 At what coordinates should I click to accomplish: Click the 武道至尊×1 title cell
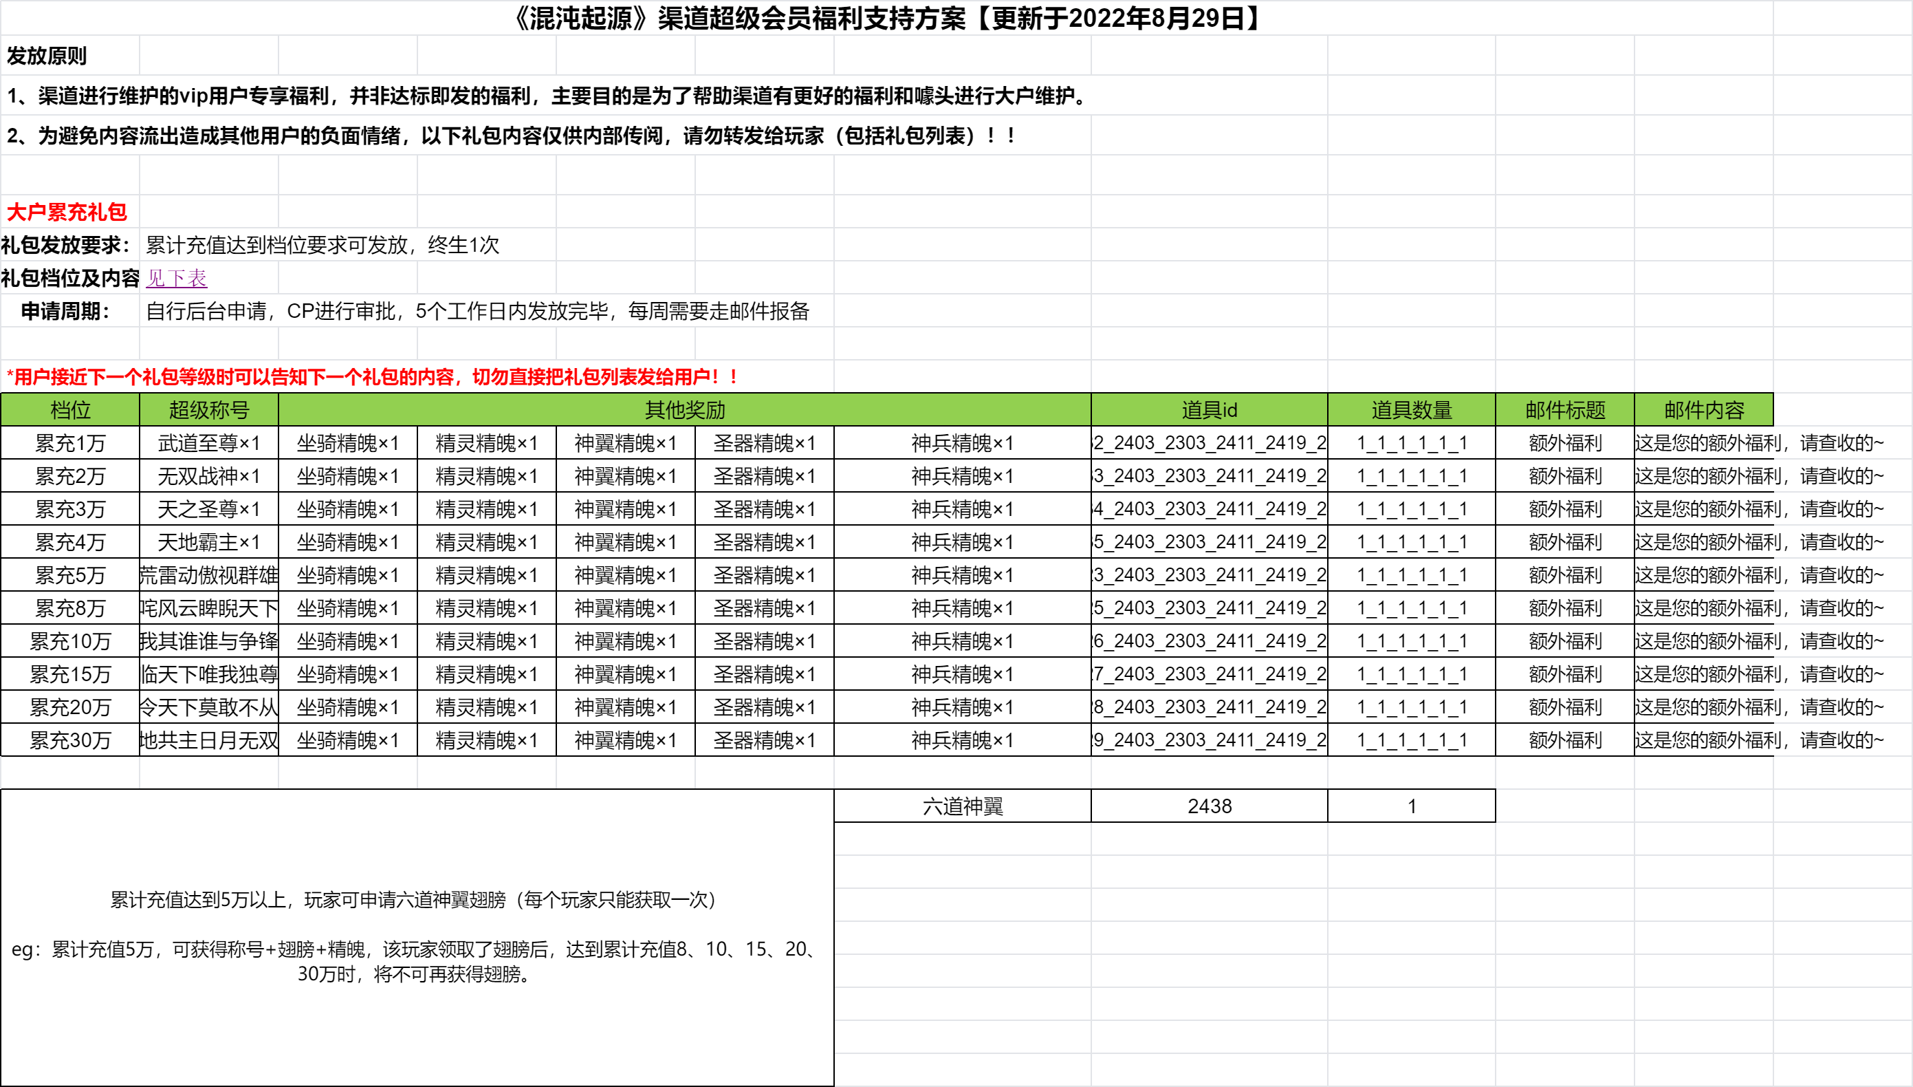tap(209, 443)
